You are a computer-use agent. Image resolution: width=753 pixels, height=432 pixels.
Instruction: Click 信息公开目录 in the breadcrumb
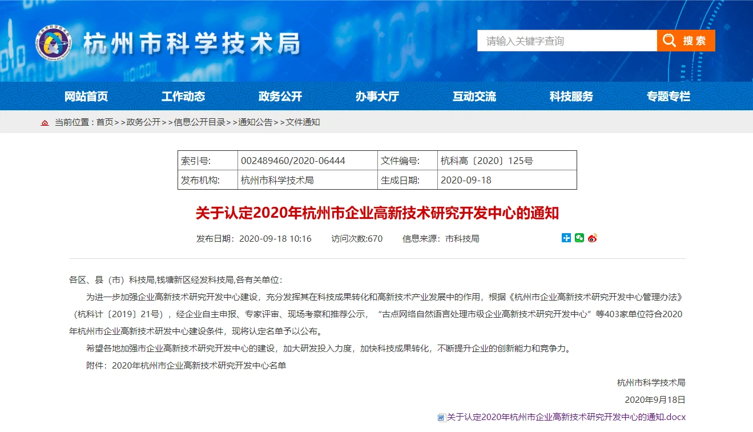(x=199, y=122)
